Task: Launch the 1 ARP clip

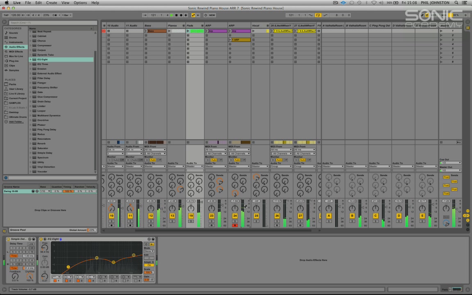Action: [230, 40]
